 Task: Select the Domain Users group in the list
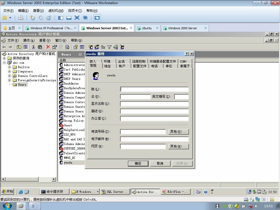[x=72, y=112]
